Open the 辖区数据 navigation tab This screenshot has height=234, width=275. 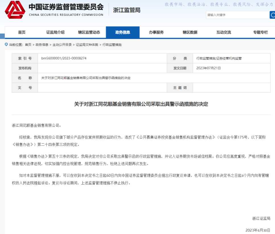(190, 32)
